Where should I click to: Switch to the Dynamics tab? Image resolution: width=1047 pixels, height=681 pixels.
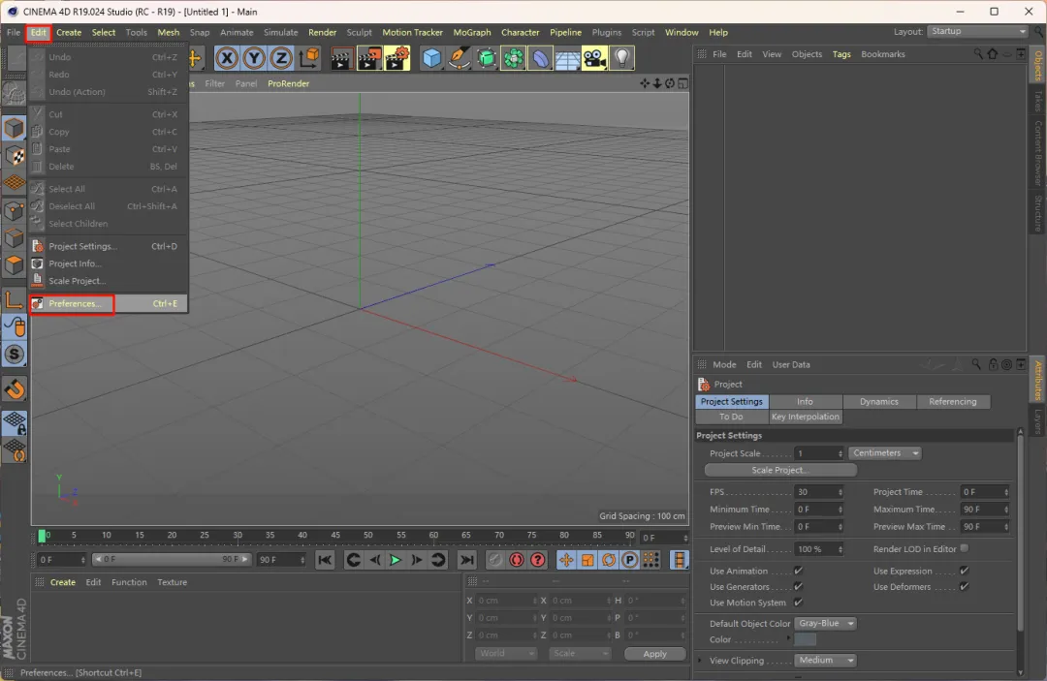(878, 402)
